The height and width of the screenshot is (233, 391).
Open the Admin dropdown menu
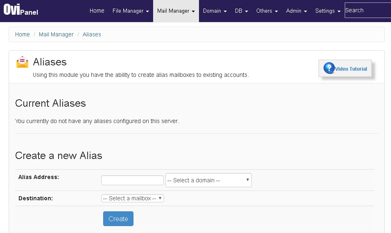[x=296, y=11]
